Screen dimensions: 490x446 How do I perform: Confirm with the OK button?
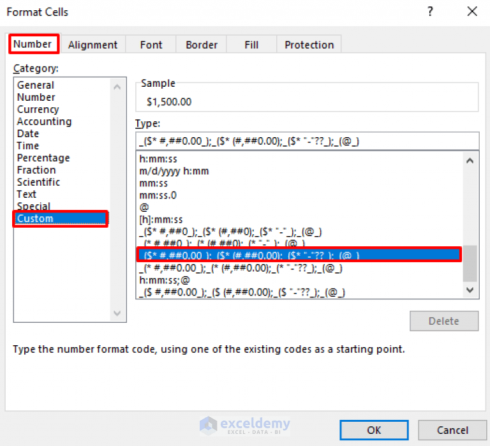click(x=374, y=430)
